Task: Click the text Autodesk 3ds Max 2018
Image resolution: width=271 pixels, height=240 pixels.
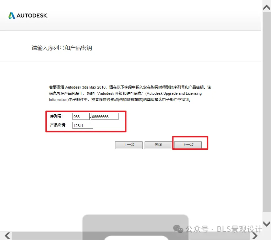Action: 86,87
